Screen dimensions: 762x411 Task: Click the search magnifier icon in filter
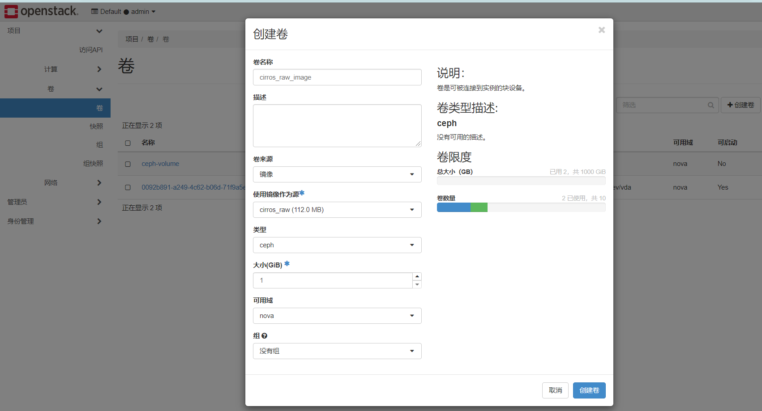(x=711, y=105)
